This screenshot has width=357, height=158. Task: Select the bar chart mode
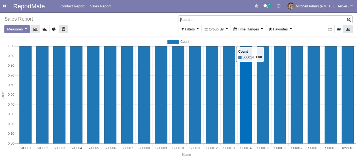[x=35, y=29]
